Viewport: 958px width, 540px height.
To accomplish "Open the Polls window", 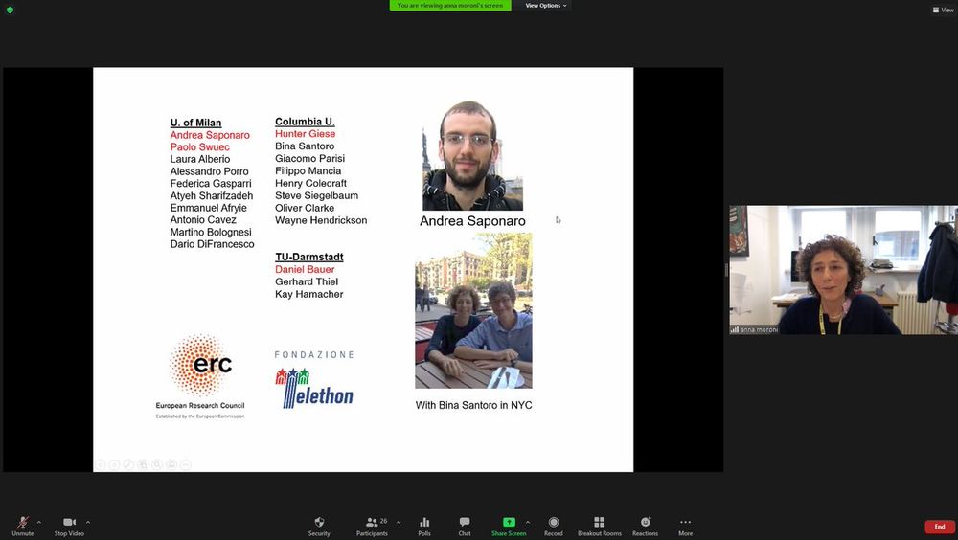I will [x=424, y=526].
